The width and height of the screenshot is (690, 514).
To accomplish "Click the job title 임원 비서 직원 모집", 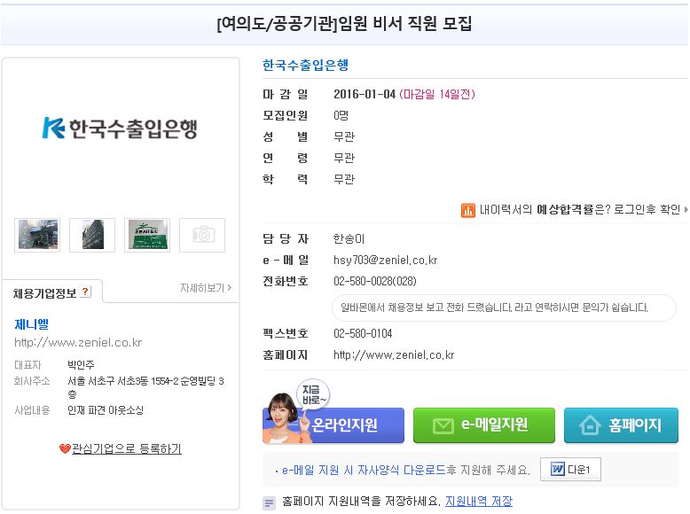I will coord(405,23).
